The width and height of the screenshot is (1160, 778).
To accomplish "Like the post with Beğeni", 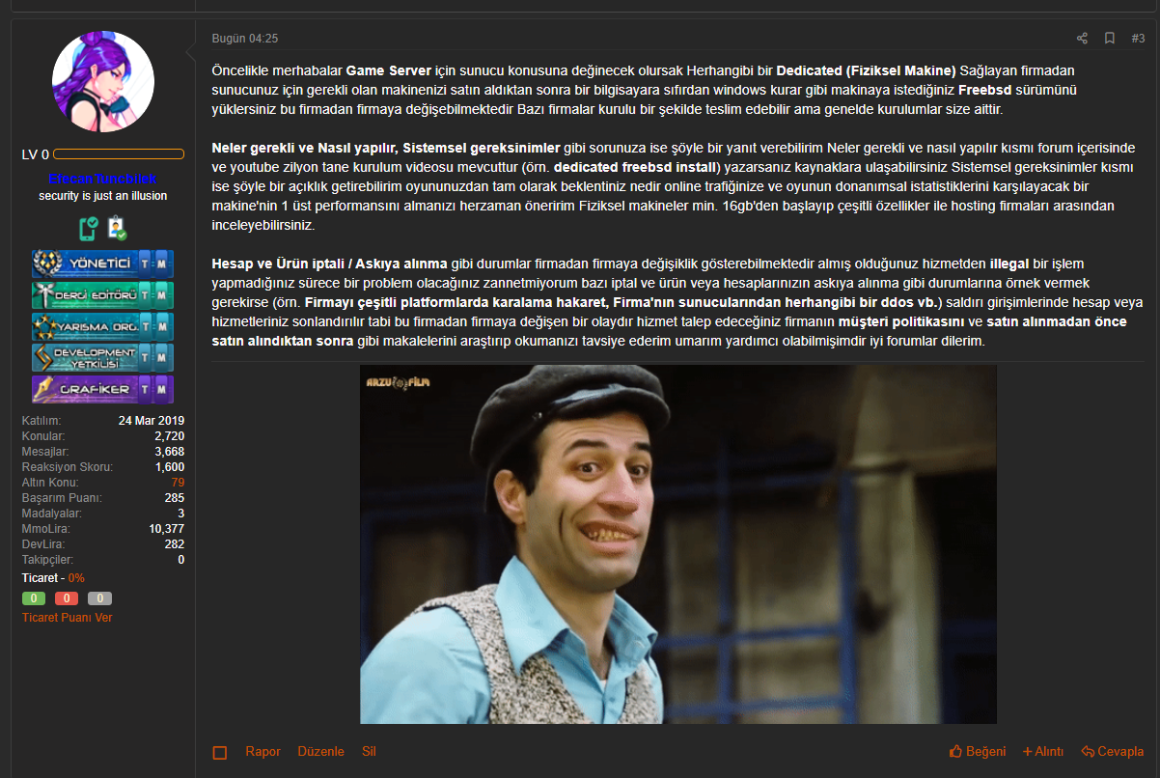I will pyautogui.click(x=978, y=752).
